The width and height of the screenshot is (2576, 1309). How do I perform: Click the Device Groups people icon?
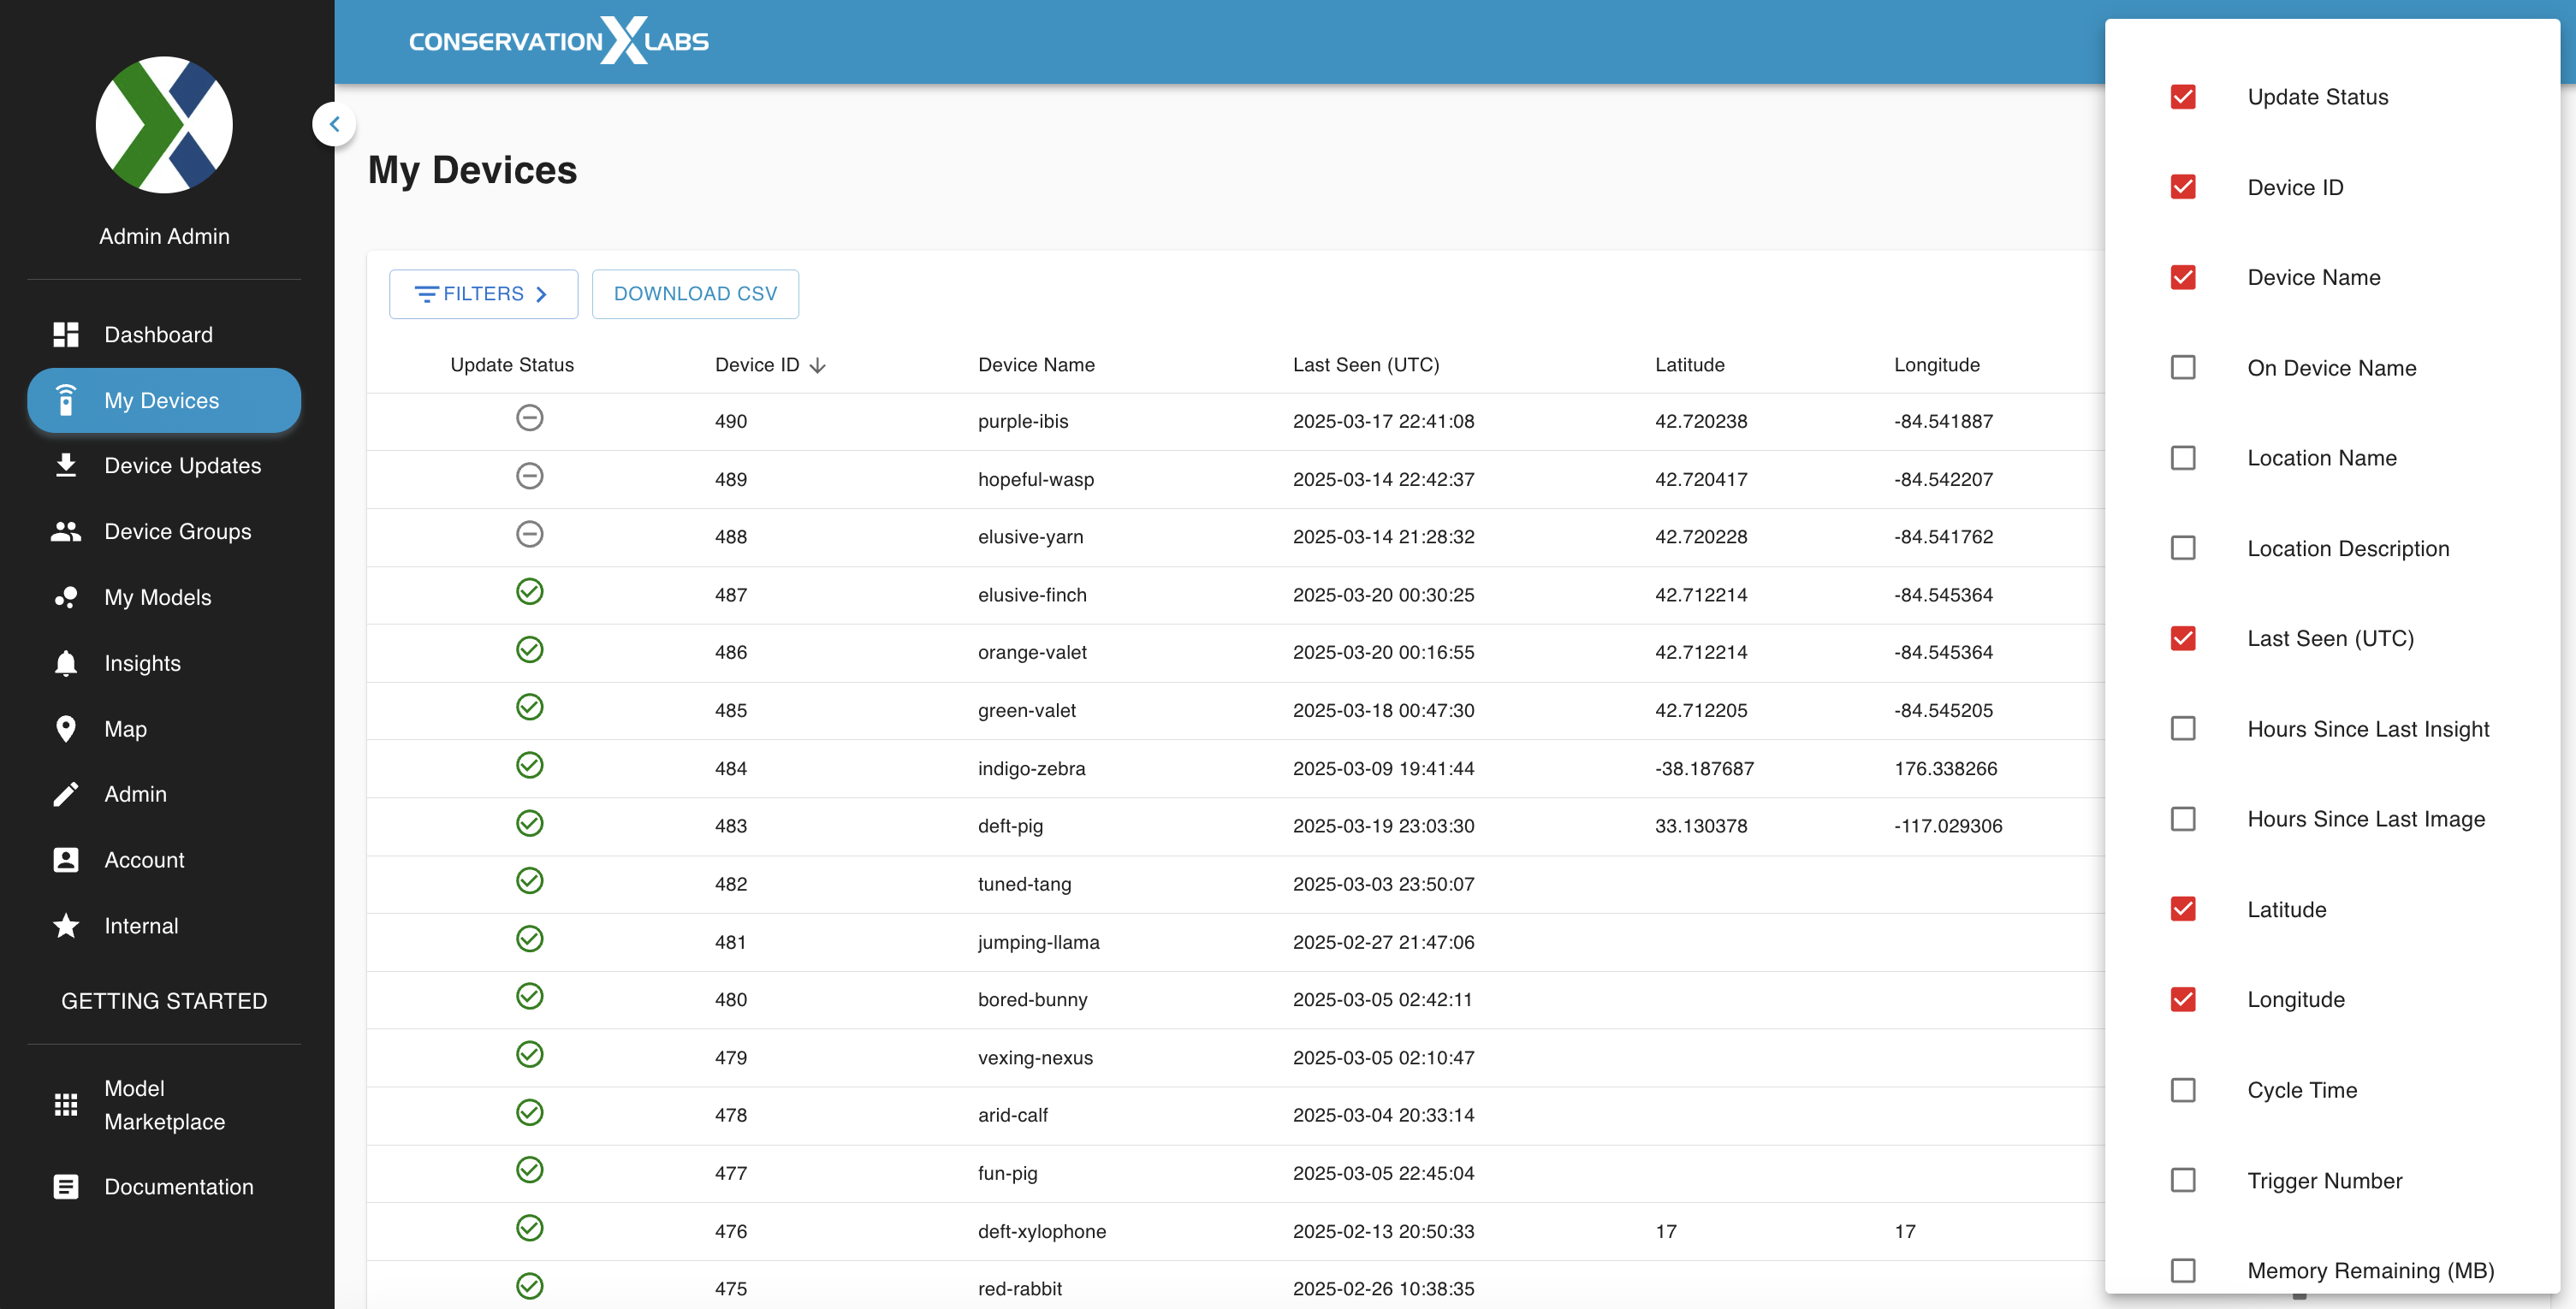coord(66,532)
